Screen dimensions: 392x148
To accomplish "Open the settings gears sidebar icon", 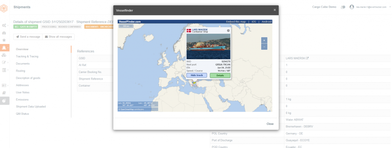I will 4,26.
